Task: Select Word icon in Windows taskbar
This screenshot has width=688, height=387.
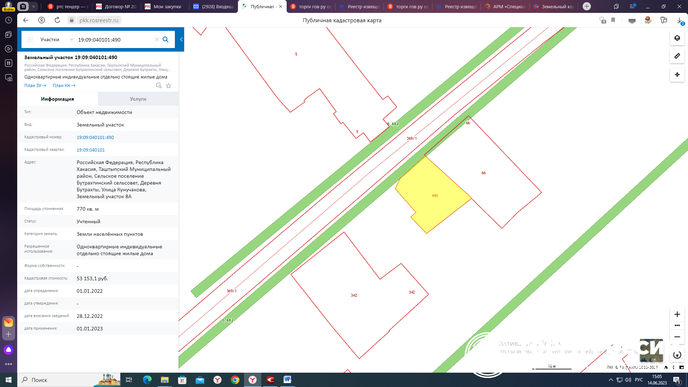Action: [287, 379]
